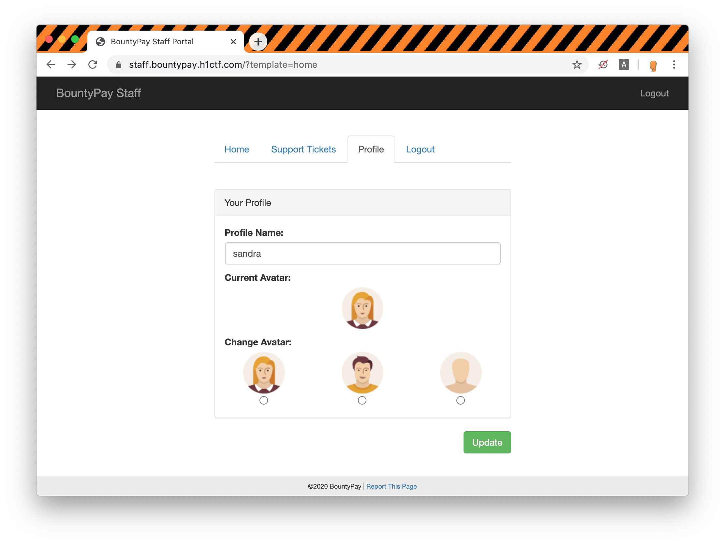The height and width of the screenshot is (544, 725).
Task: Close the BountyPay Staff Portal tab
Action: click(233, 42)
